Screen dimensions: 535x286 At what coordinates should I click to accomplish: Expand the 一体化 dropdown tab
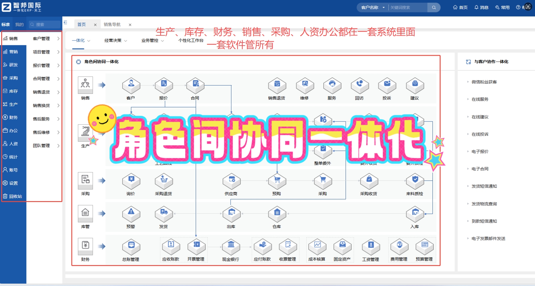point(81,40)
